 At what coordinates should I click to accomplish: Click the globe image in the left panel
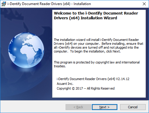(x=26, y=50)
